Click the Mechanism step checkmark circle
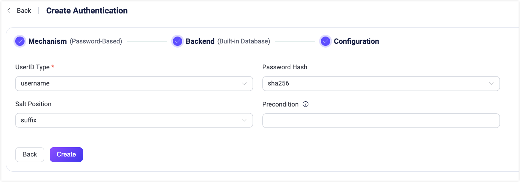 tap(20, 41)
